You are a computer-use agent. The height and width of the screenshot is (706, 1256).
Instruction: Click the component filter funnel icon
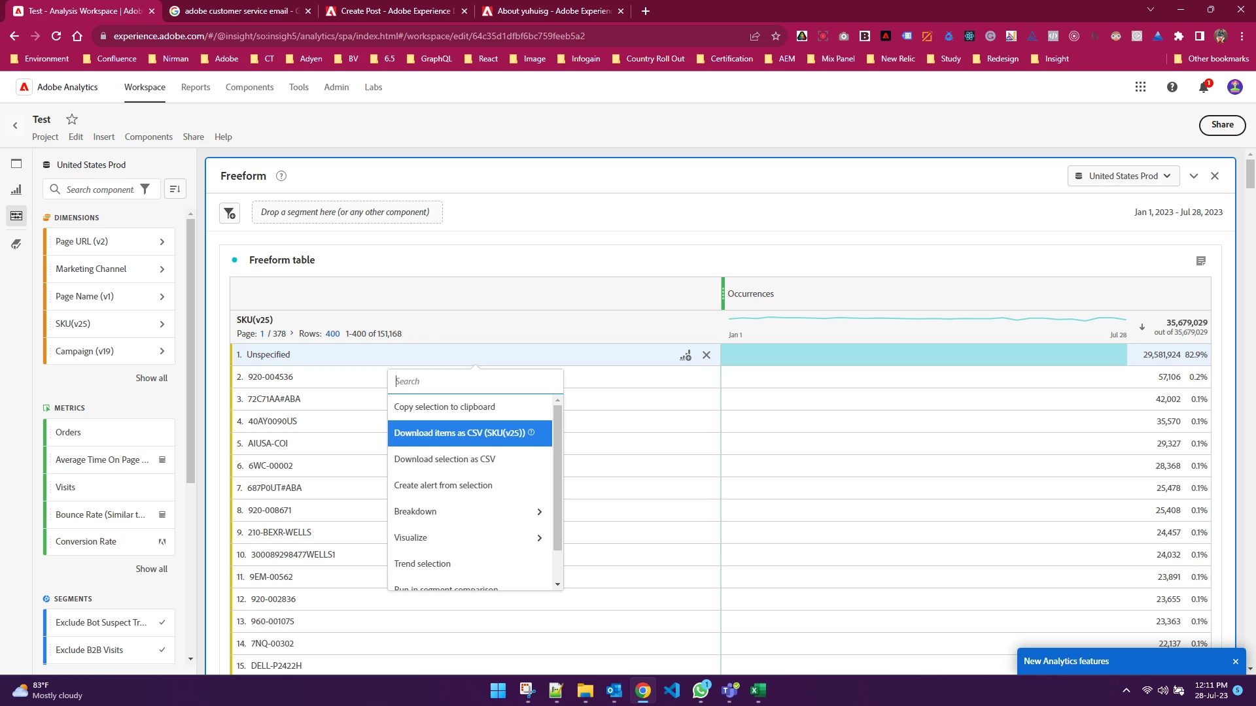[145, 190]
